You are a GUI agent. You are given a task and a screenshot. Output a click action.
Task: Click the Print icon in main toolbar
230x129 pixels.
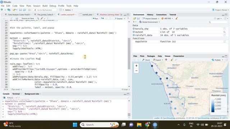[x=29, y=10]
